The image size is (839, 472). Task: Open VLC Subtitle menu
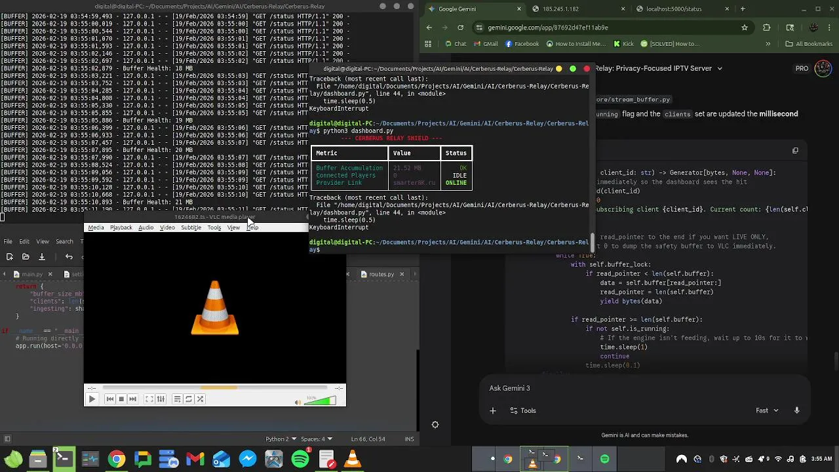coord(191,227)
